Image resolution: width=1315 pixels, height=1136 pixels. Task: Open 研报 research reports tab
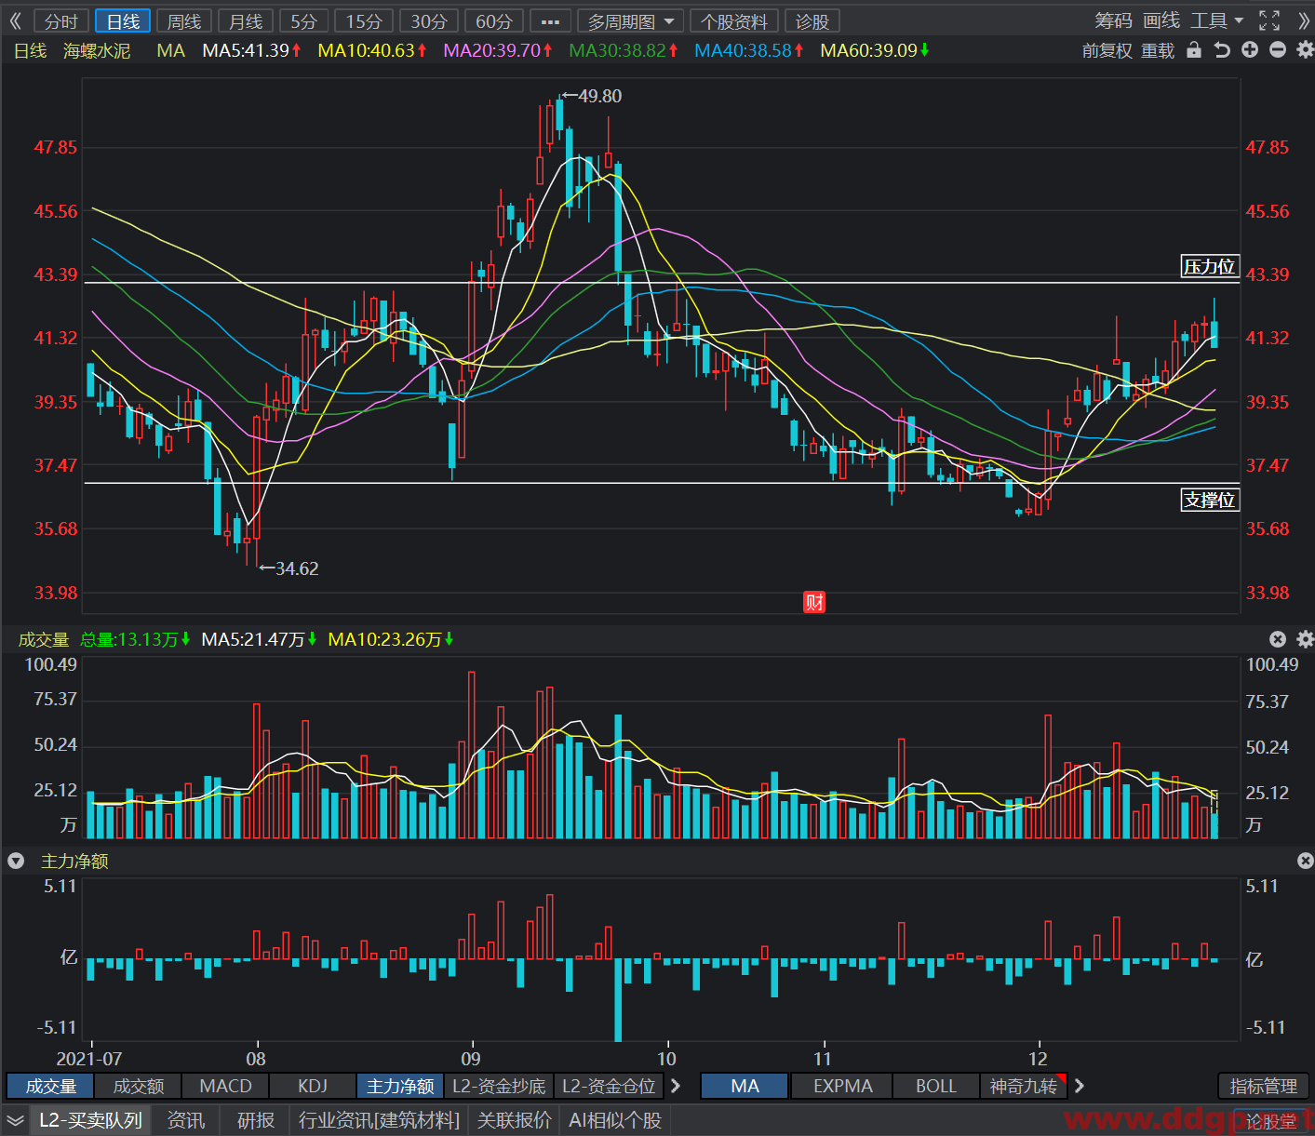(255, 1120)
